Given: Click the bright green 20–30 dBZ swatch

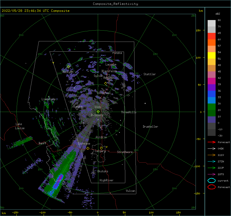Looking at the screenshot, I should (x=211, y=107).
